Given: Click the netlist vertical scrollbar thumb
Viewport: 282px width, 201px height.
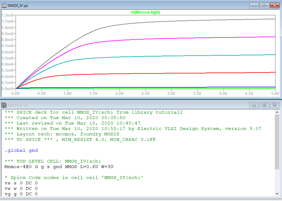Looking at the screenshot, I should [x=277, y=142].
